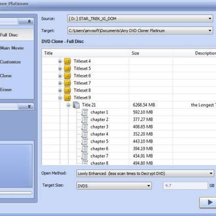This screenshot has width=216, height=216.
Task: Click the 4.7 GB size field
Action: pyautogui.click(x=185, y=186)
